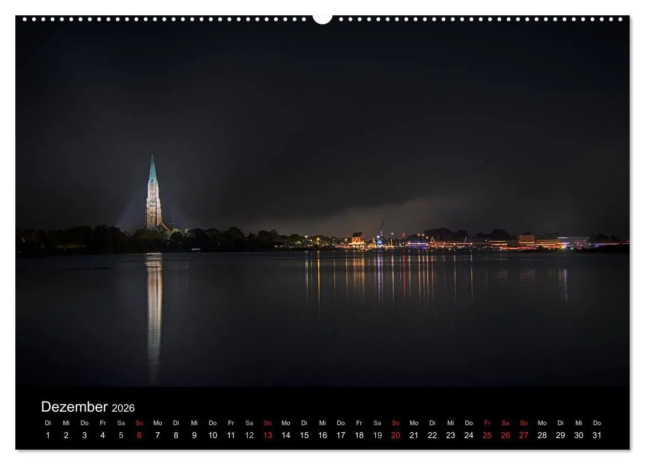Click red holiday date 25
645x465 pixels.
coord(487,435)
